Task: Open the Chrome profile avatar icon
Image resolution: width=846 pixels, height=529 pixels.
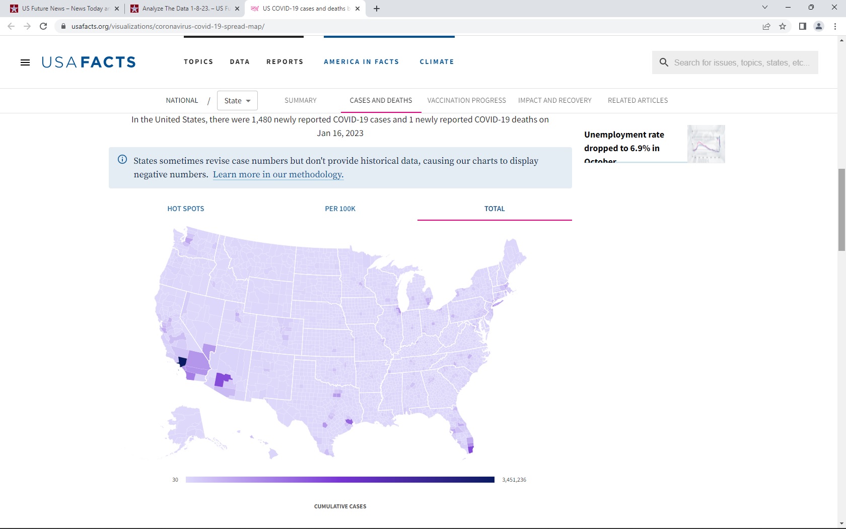Action: (x=818, y=26)
